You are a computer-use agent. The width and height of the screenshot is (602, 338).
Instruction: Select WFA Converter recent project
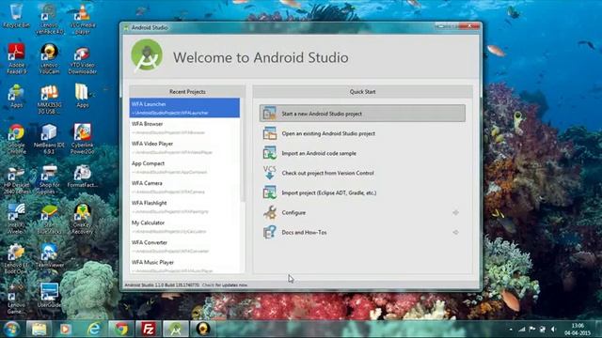tap(184, 246)
